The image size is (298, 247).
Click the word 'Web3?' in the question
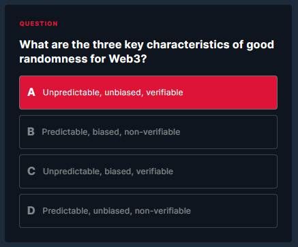128,59
